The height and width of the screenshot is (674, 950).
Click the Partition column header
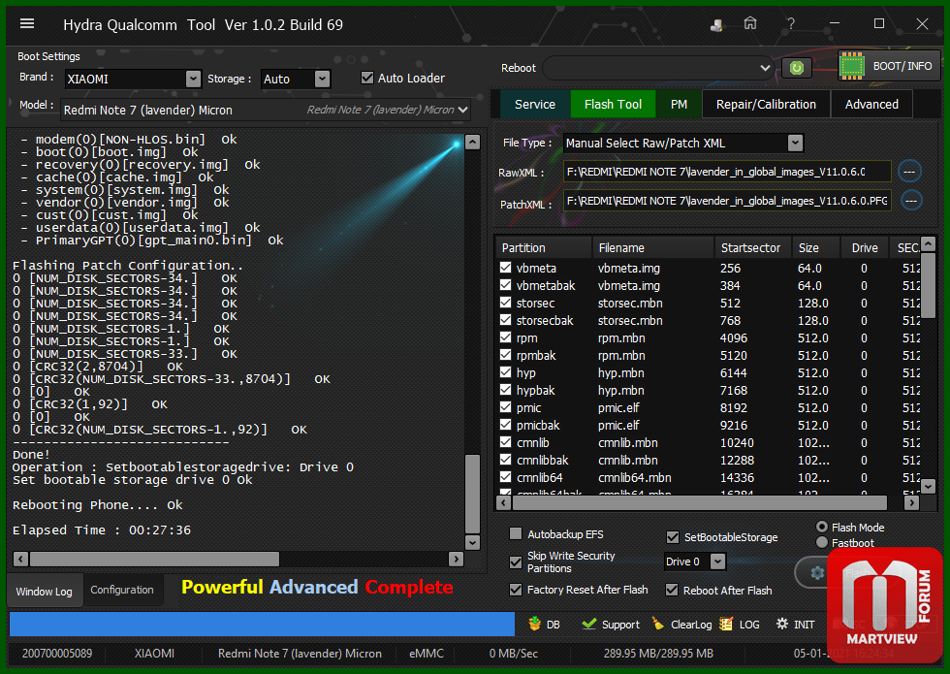[x=544, y=247]
